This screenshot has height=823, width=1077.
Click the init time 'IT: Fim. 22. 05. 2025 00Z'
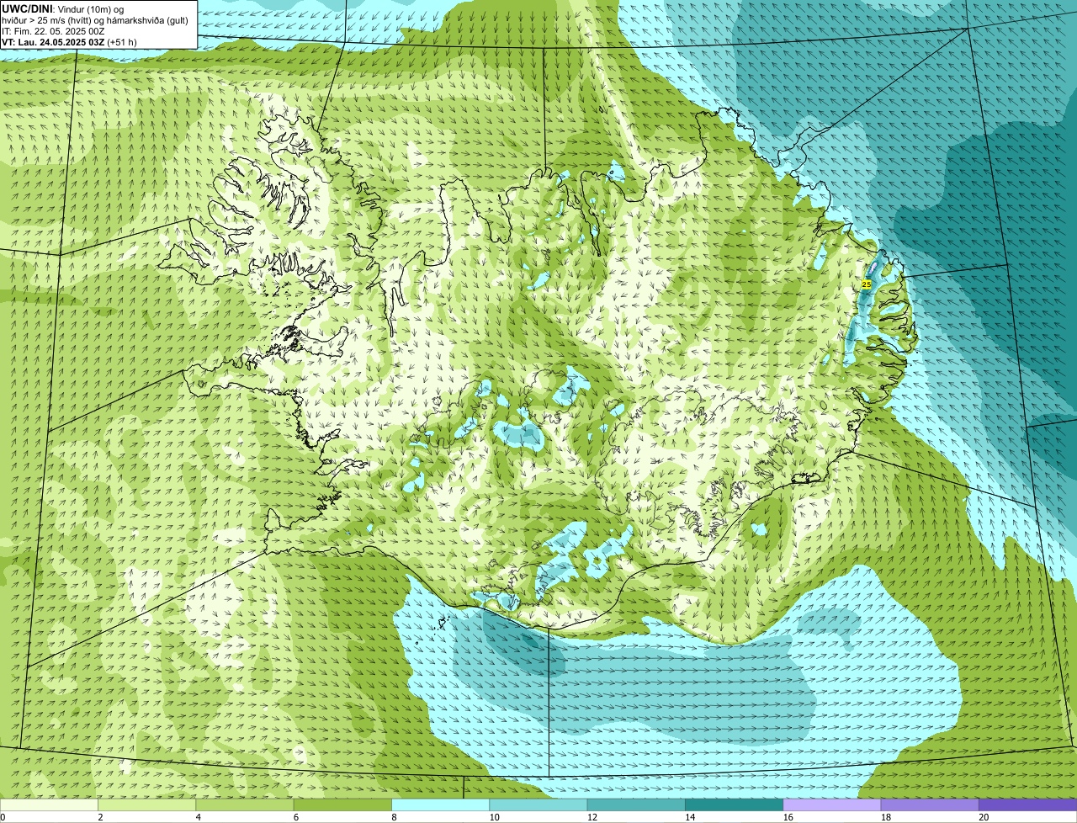(x=53, y=30)
